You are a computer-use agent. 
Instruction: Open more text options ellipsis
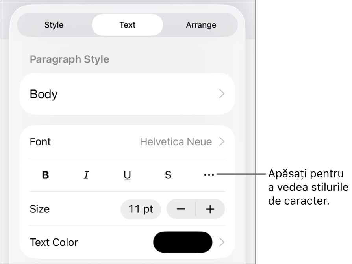(209, 175)
